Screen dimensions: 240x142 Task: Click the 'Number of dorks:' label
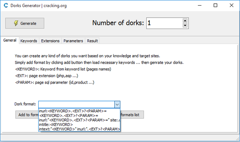click(x=118, y=23)
